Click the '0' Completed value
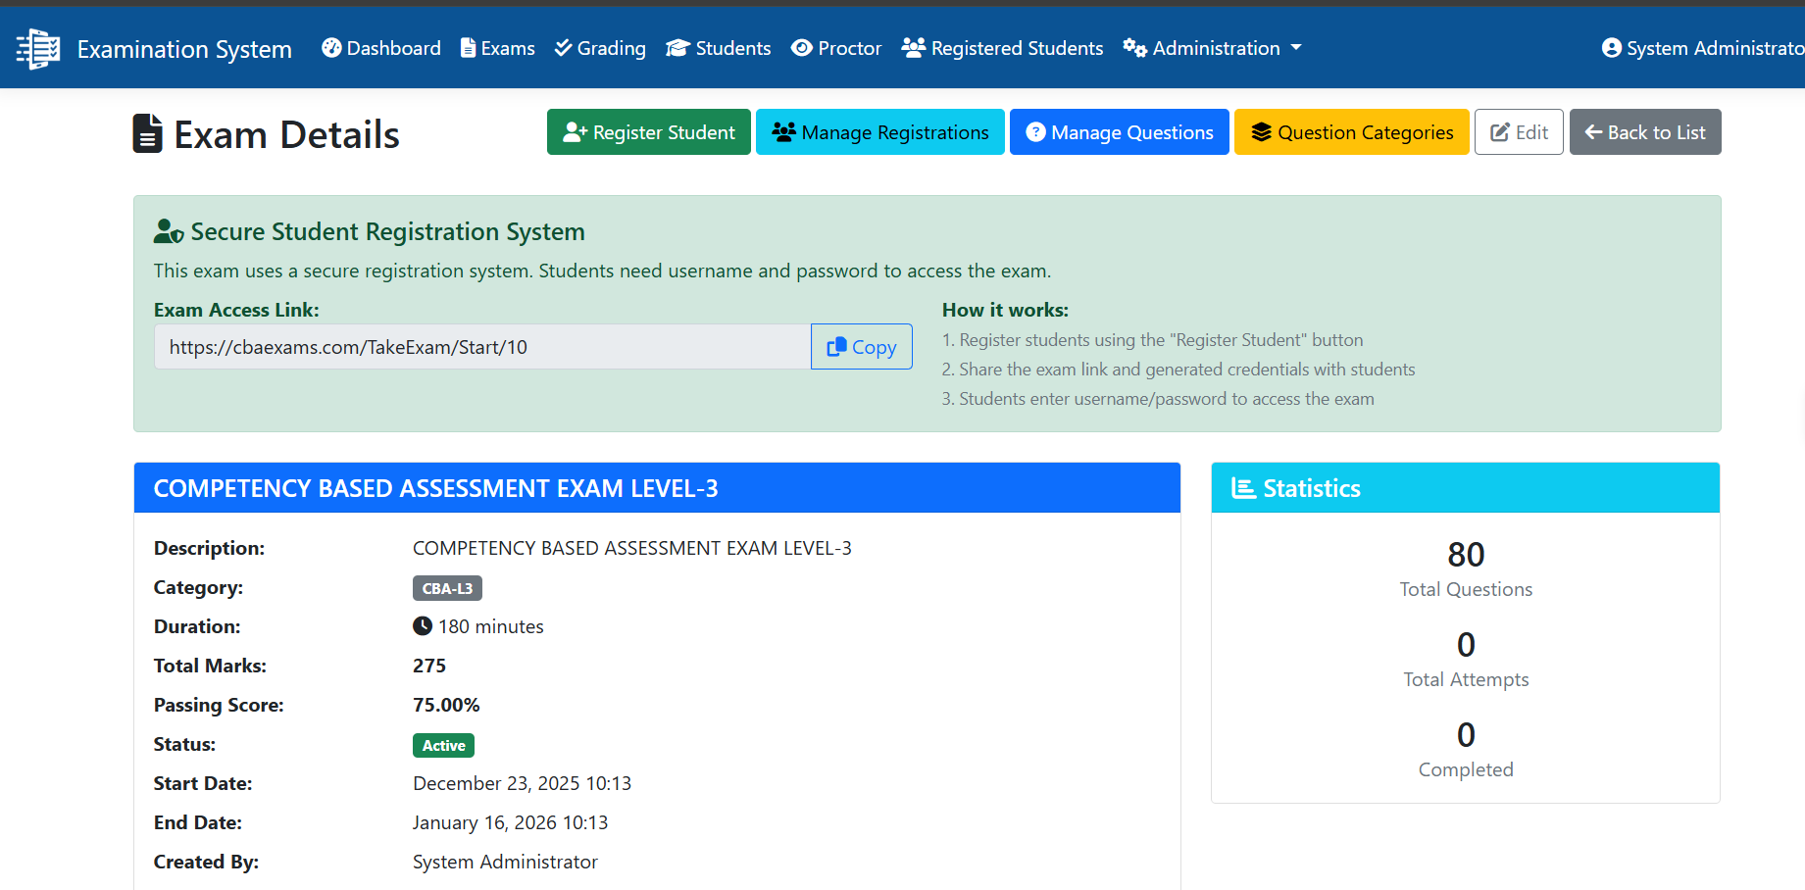Image resolution: width=1805 pixels, height=890 pixels. (x=1466, y=735)
